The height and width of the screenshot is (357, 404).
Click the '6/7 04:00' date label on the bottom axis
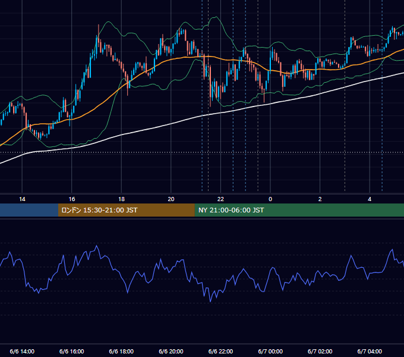(370, 351)
